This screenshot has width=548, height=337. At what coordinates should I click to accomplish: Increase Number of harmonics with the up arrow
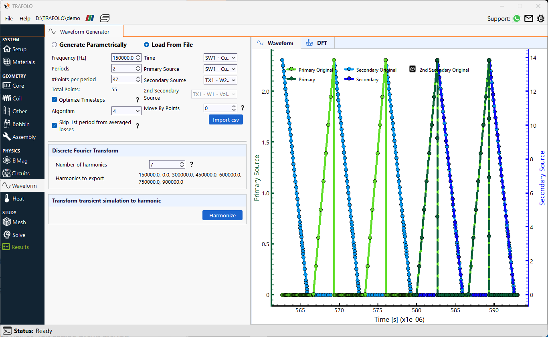point(182,162)
